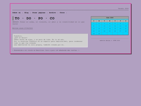The height and width of the screenshot is (106, 141).
Task: Click the Written since 27/04/2012 text
Action: (x=22, y=28)
